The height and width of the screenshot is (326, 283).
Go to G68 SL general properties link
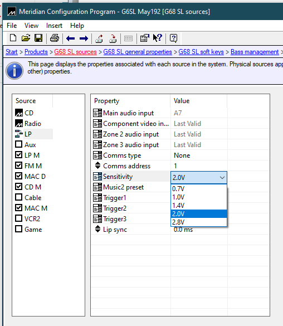(x=138, y=52)
